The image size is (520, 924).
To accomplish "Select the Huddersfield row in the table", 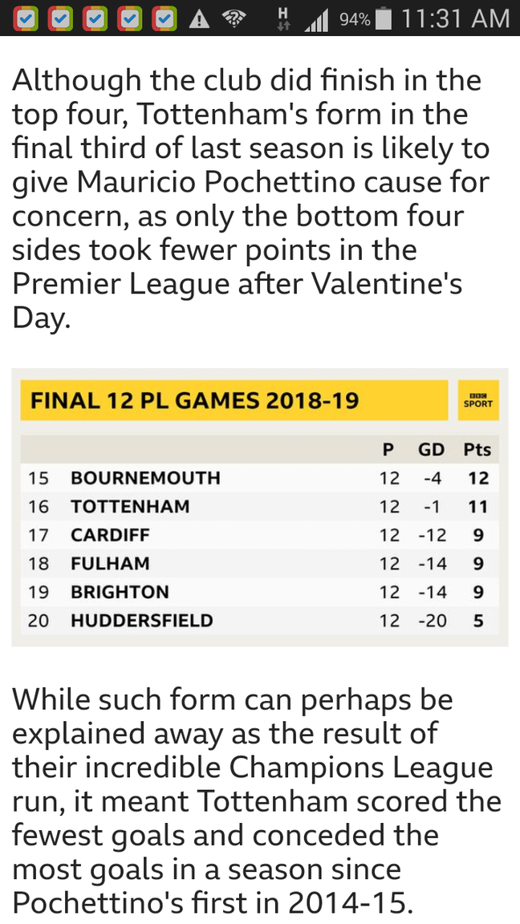I will [x=259, y=621].
